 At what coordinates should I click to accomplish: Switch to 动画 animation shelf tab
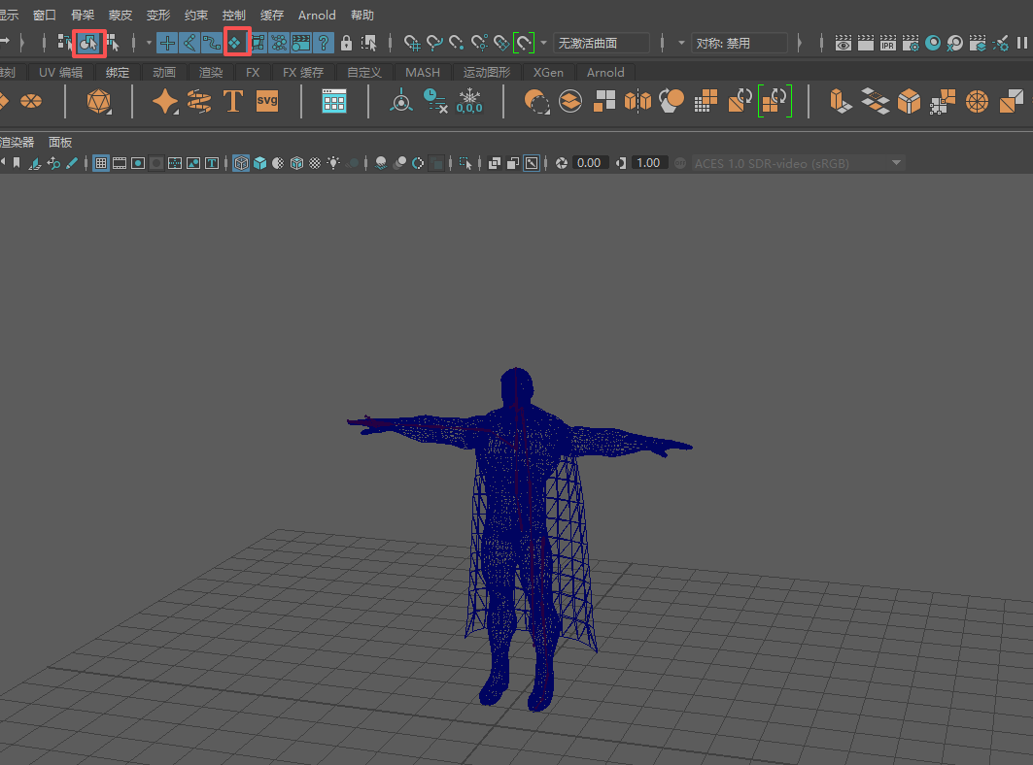click(164, 73)
